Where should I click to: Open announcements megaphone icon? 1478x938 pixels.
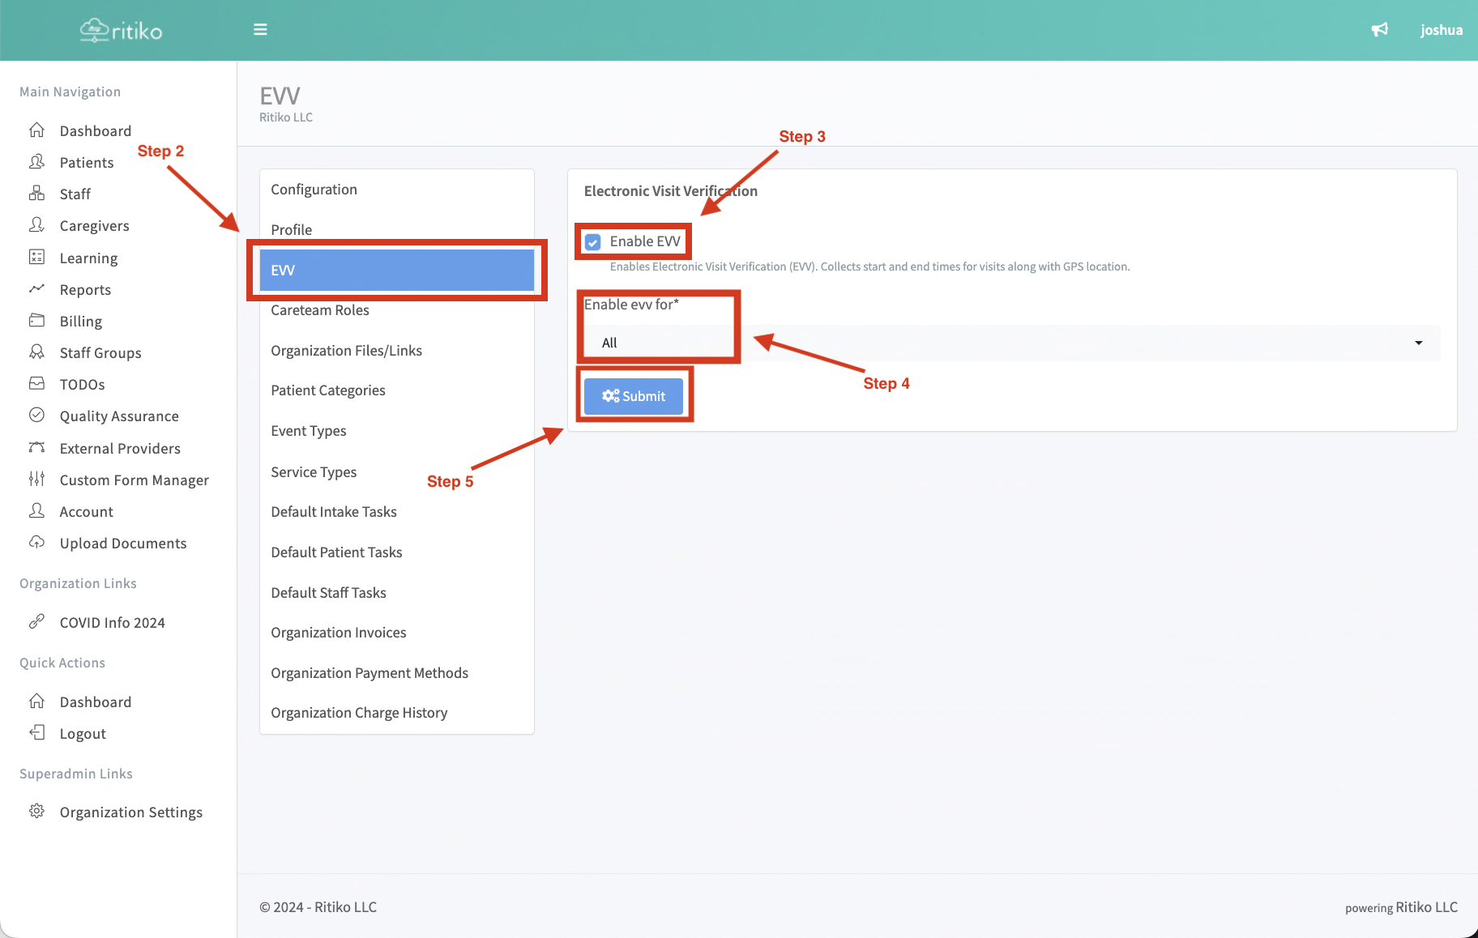1379,30
